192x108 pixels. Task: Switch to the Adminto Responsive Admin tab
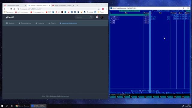(x=39, y=5)
